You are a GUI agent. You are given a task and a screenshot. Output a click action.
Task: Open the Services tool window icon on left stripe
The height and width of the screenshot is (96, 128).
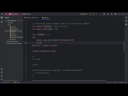(x=2, y=69)
